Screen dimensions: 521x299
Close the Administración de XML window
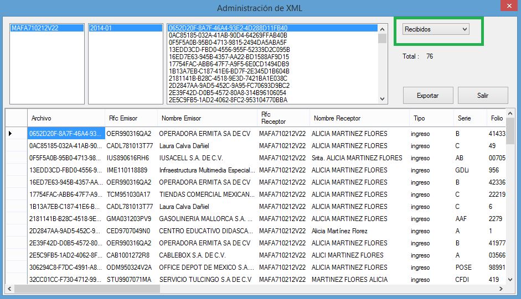click(x=509, y=6)
